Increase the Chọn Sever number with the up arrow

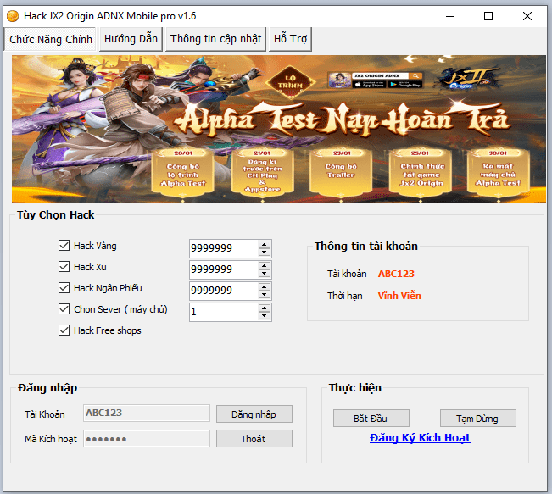click(x=265, y=308)
